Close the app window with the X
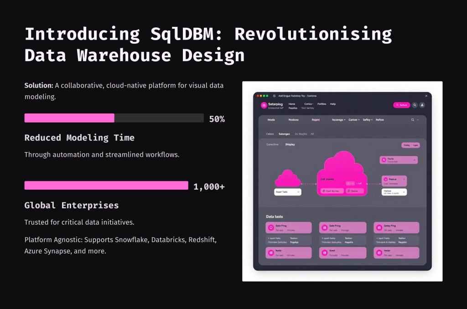The height and width of the screenshot is (309, 467). [426, 96]
